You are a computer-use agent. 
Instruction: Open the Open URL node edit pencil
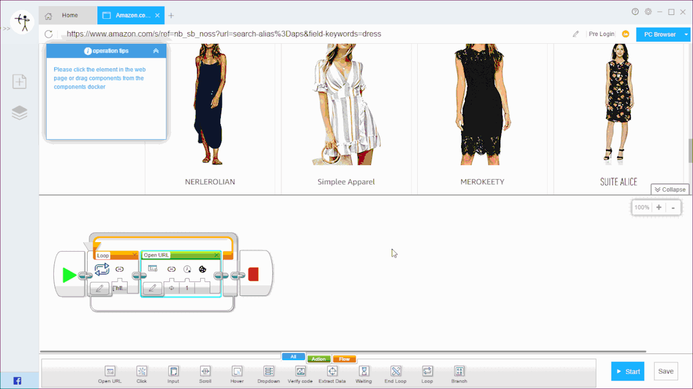[x=153, y=288]
